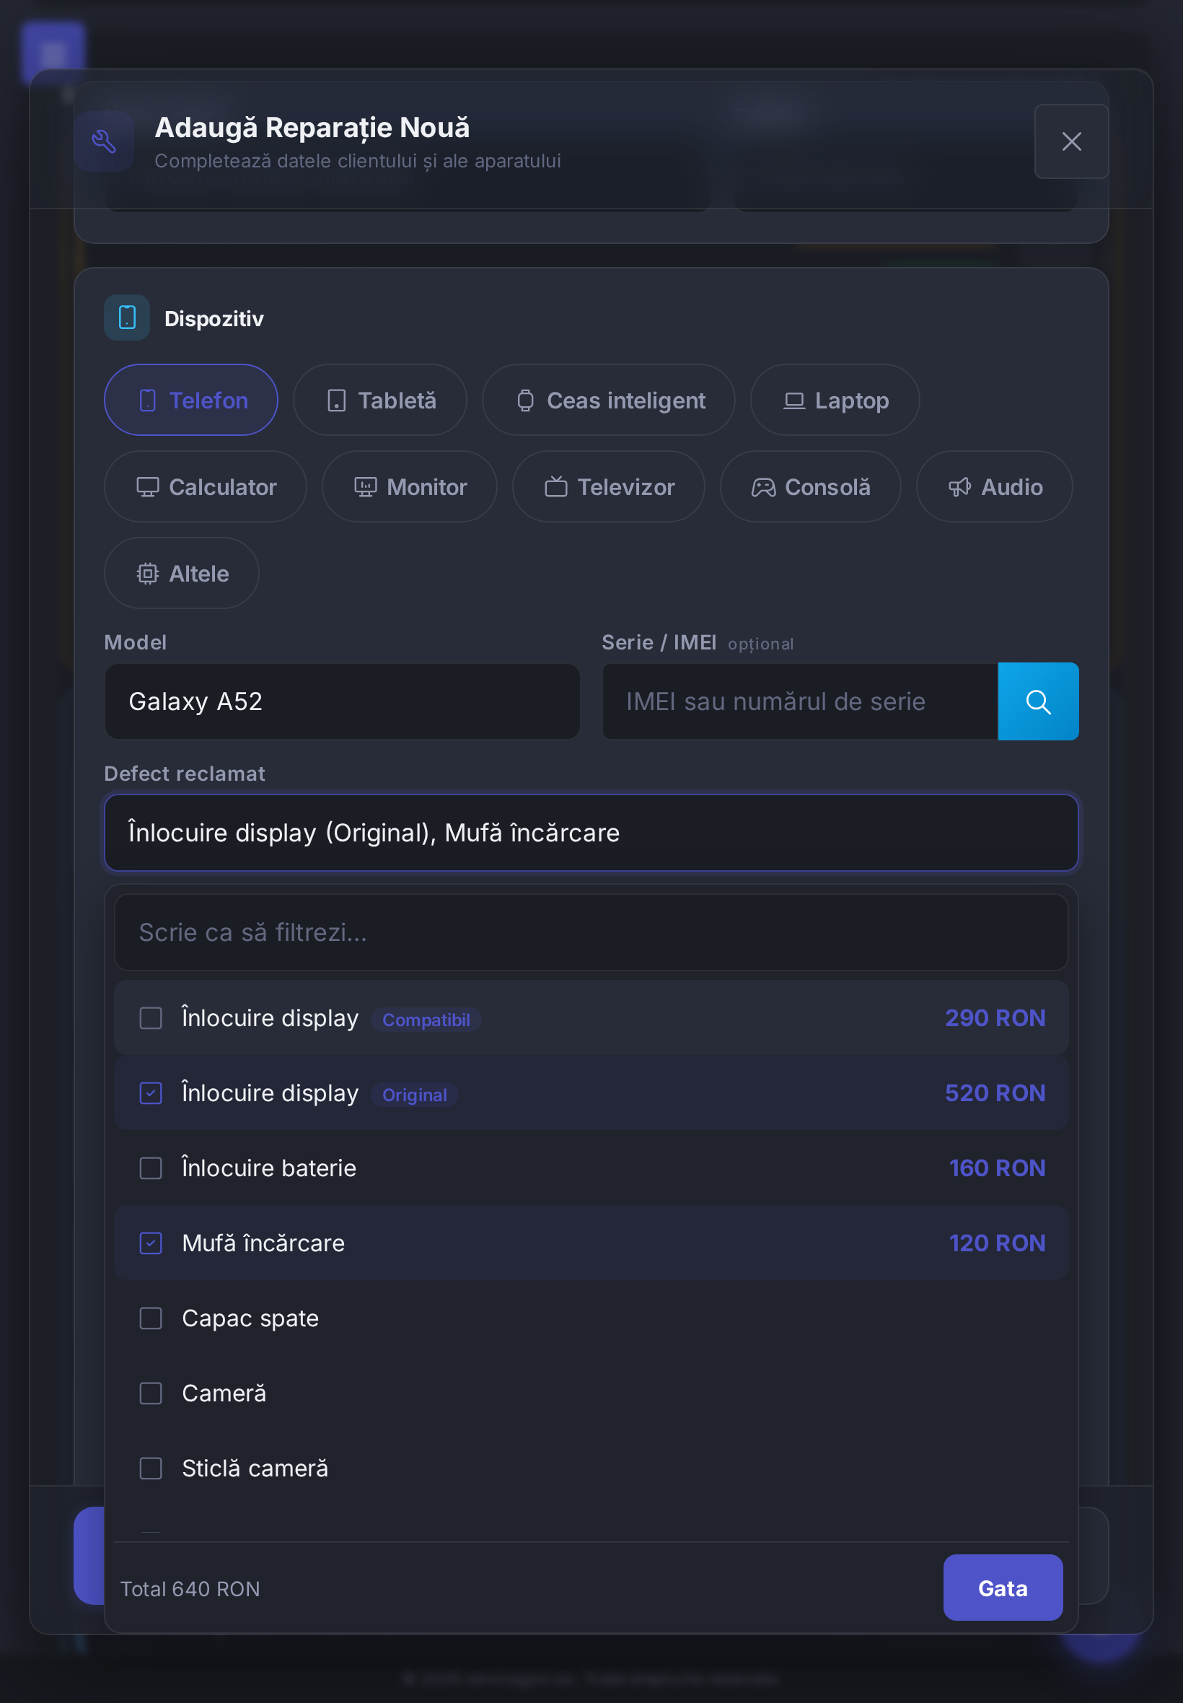The height and width of the screenshot is (1703, 1183).
Task: Click the Original badge
Action: click(x=414, y=1094)
